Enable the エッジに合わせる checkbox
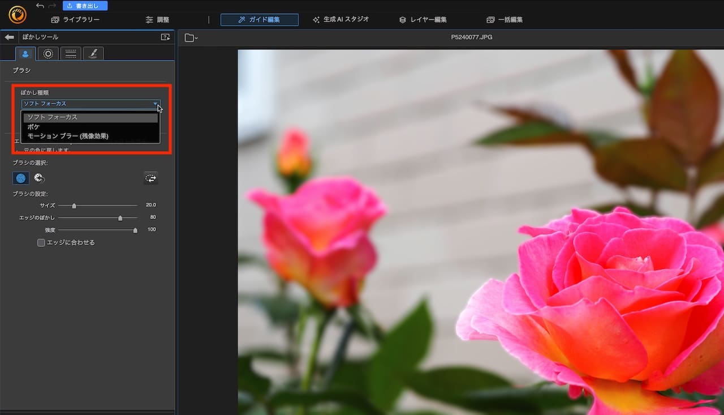Viewport: 724px width, 415px height. (41, 242)
